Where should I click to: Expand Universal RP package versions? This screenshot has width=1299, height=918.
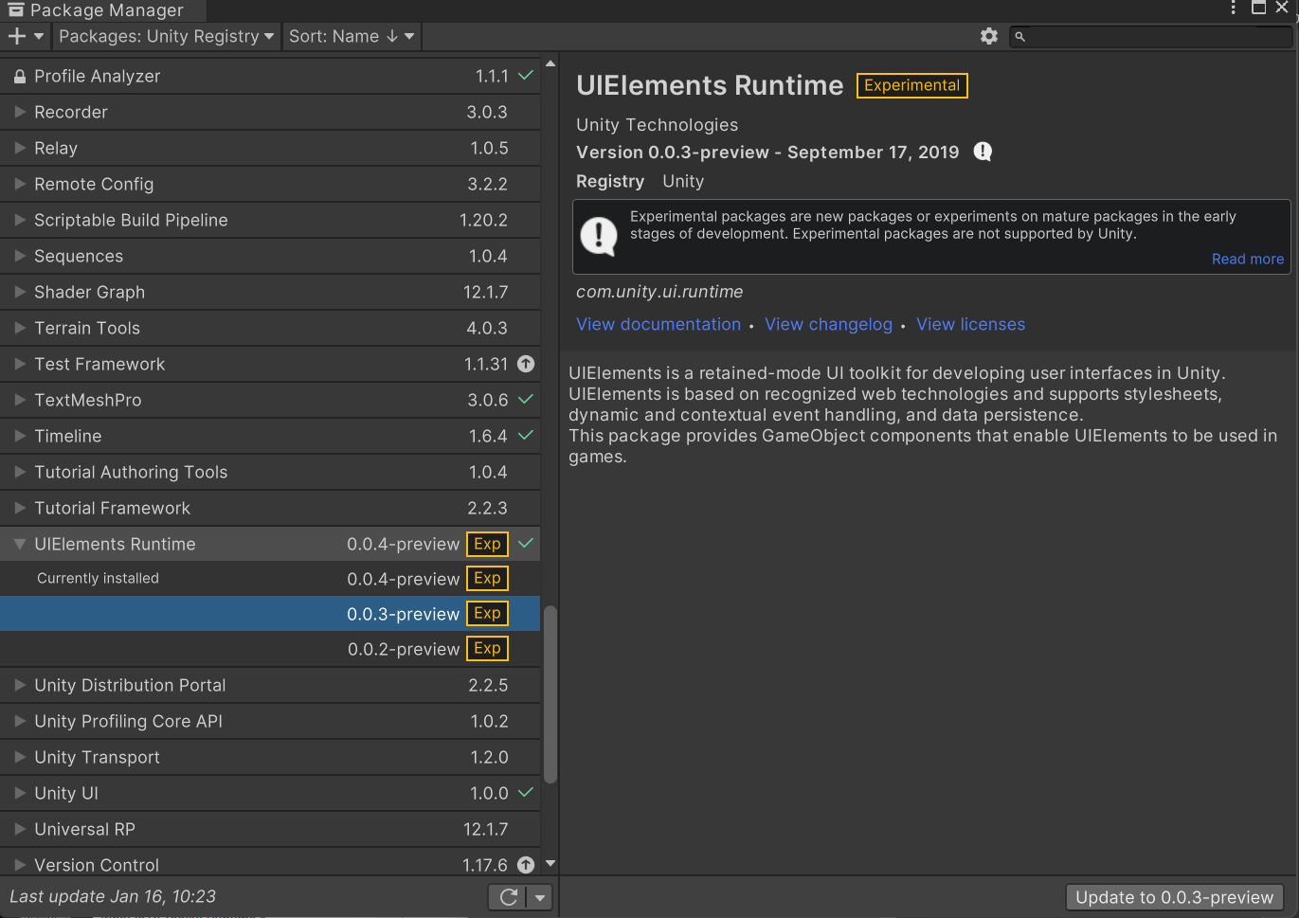point(20,829)
